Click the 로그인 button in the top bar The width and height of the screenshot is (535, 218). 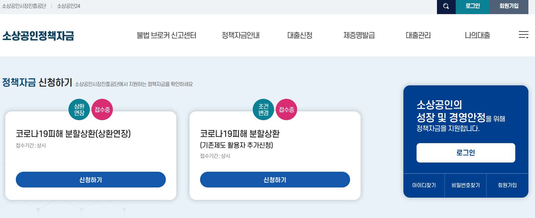point(472,7)
